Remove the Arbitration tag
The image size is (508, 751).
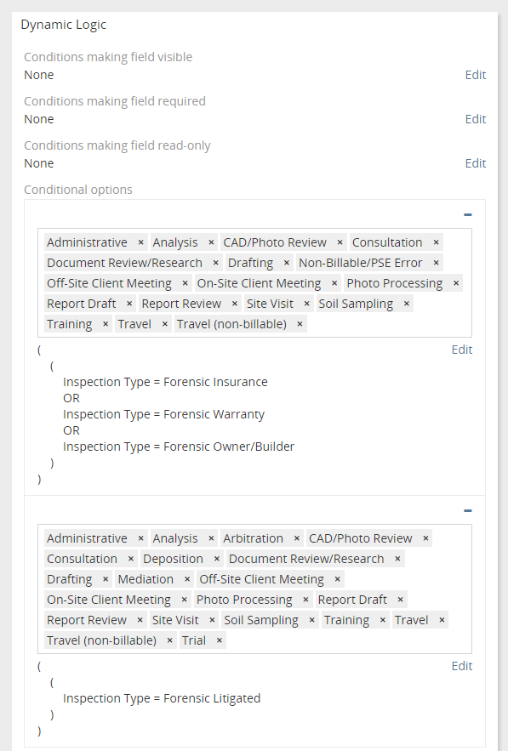pos(297,539)
